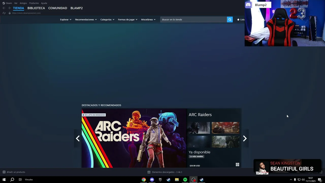The width and height of the screenshot is (325, 183).
Task: Click the Vínculos toolbar label on taskbar
Action: click(29, 180)
